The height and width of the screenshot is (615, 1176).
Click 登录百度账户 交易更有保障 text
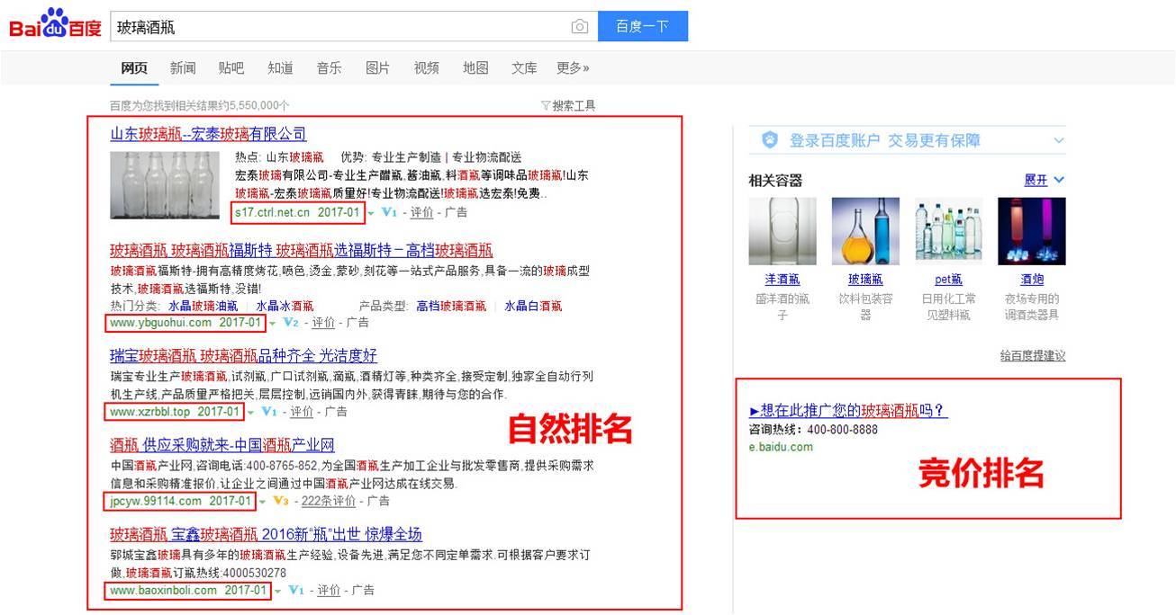point(885,140)
